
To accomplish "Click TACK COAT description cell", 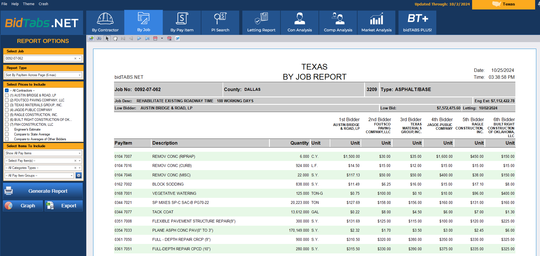I will coord(163,212).
